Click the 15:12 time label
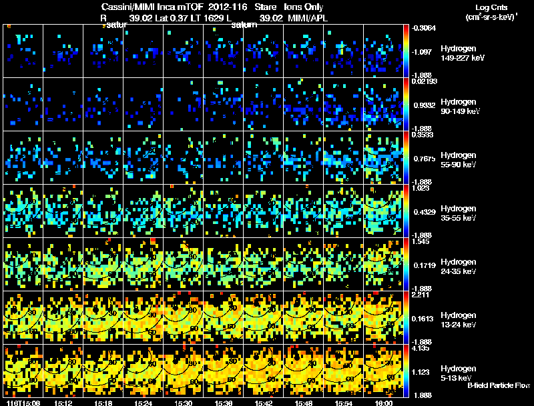This screenshot has height=406, width=534. pos(63,403)
